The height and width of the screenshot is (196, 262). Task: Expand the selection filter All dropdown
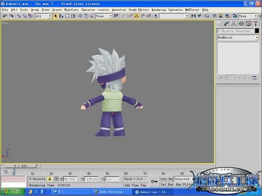[x=50, y=16]
